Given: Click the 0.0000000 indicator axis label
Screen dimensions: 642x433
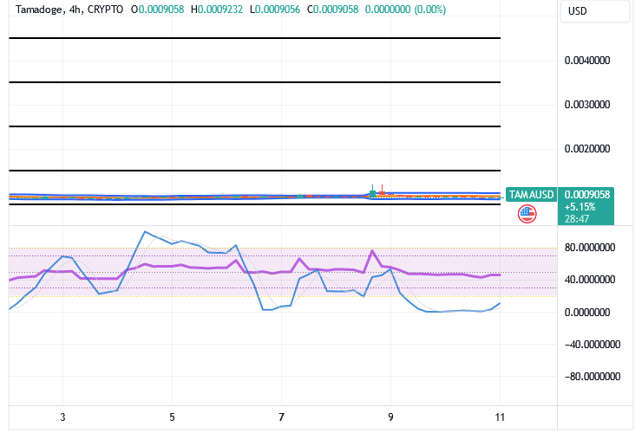Looking at the screenshot, I should [x=587, y=313].
